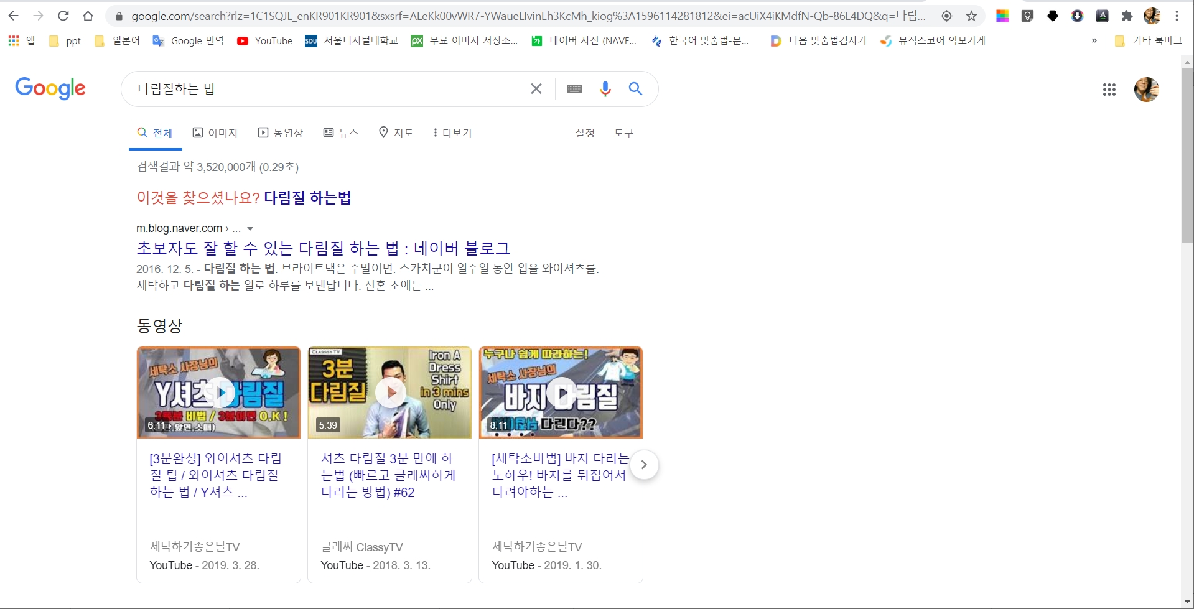
Task: Open the 일본어 bookmark folder
Action: tap(117, 41)
